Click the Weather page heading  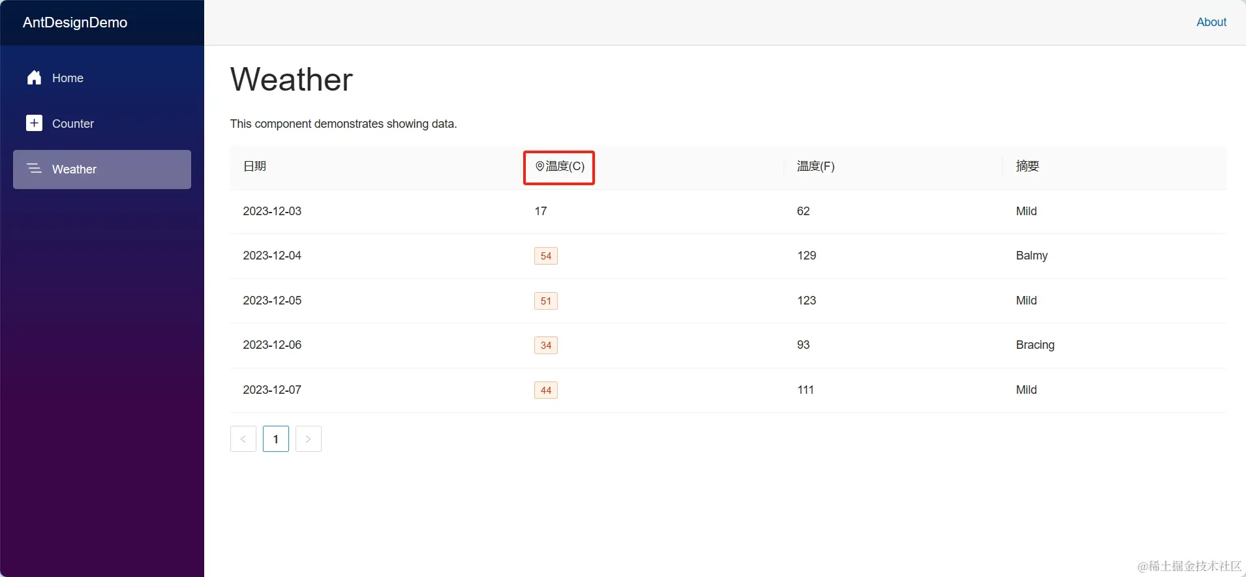click(x=292, y=80)
